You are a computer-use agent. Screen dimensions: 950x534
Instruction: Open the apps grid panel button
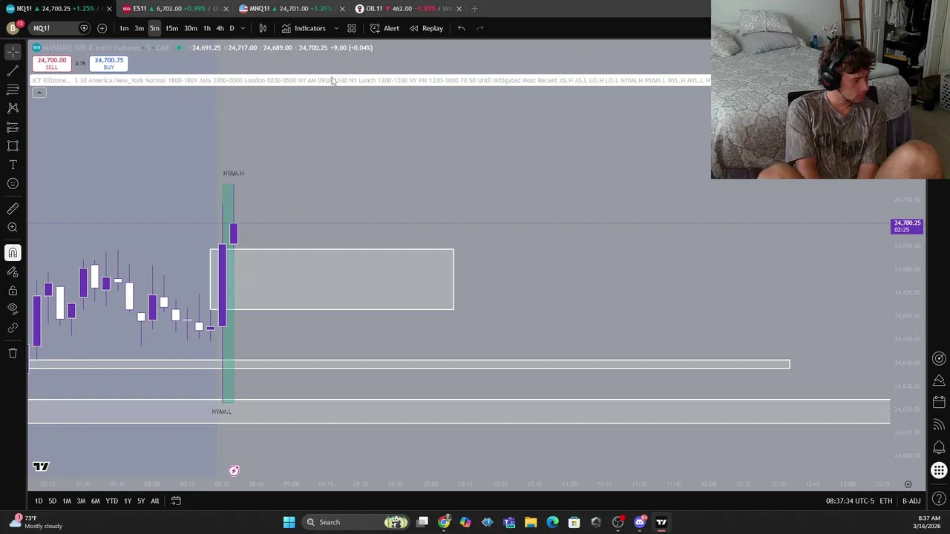(x=939, y=470)
